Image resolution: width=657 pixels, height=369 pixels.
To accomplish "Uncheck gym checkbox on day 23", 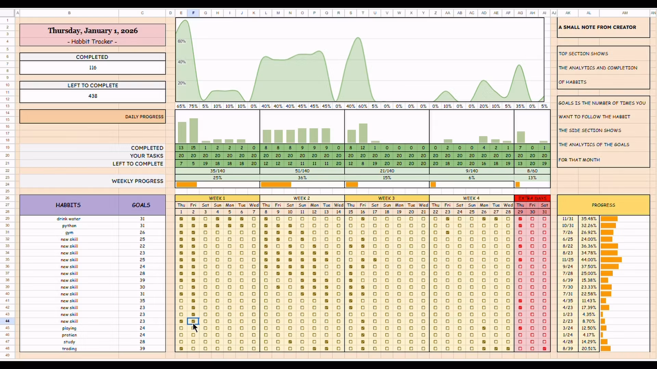I will (448, 232).
